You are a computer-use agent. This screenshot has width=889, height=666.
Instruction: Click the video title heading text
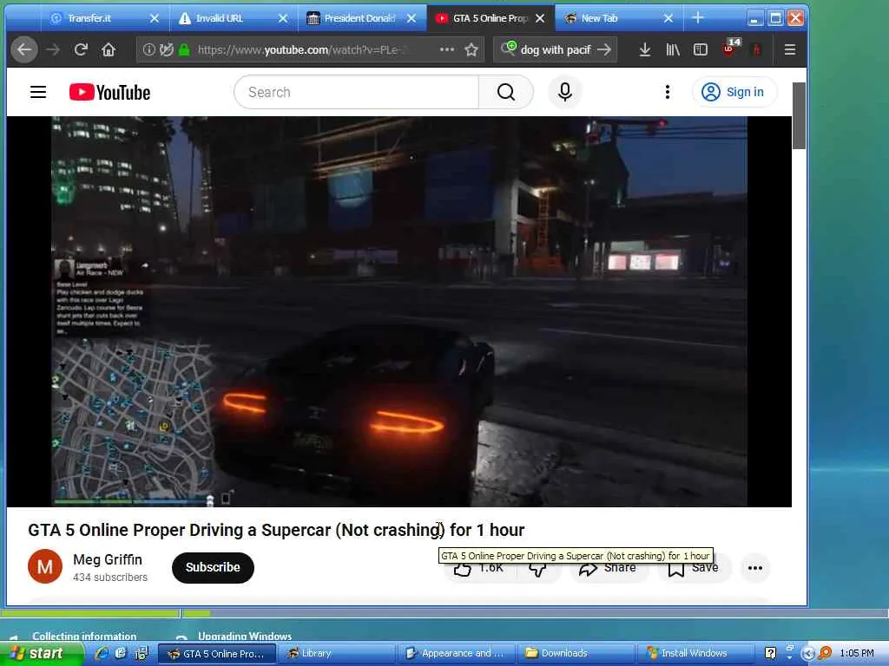276,530
